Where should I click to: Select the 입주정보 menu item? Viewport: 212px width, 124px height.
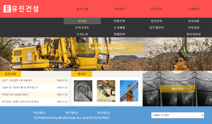156,9
